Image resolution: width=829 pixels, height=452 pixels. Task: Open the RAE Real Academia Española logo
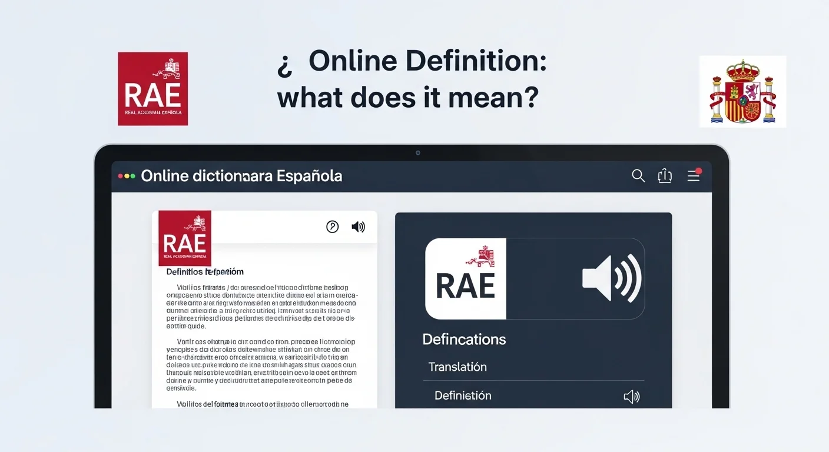point(152,89)
